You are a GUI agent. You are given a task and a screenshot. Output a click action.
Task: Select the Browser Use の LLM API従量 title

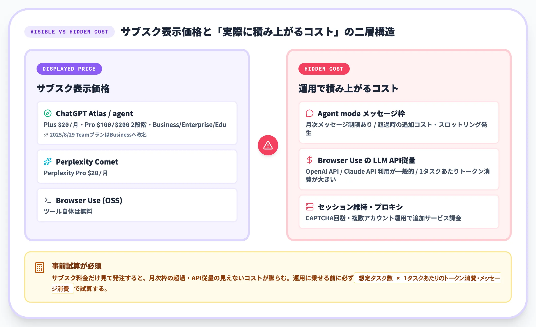point(367,160)
